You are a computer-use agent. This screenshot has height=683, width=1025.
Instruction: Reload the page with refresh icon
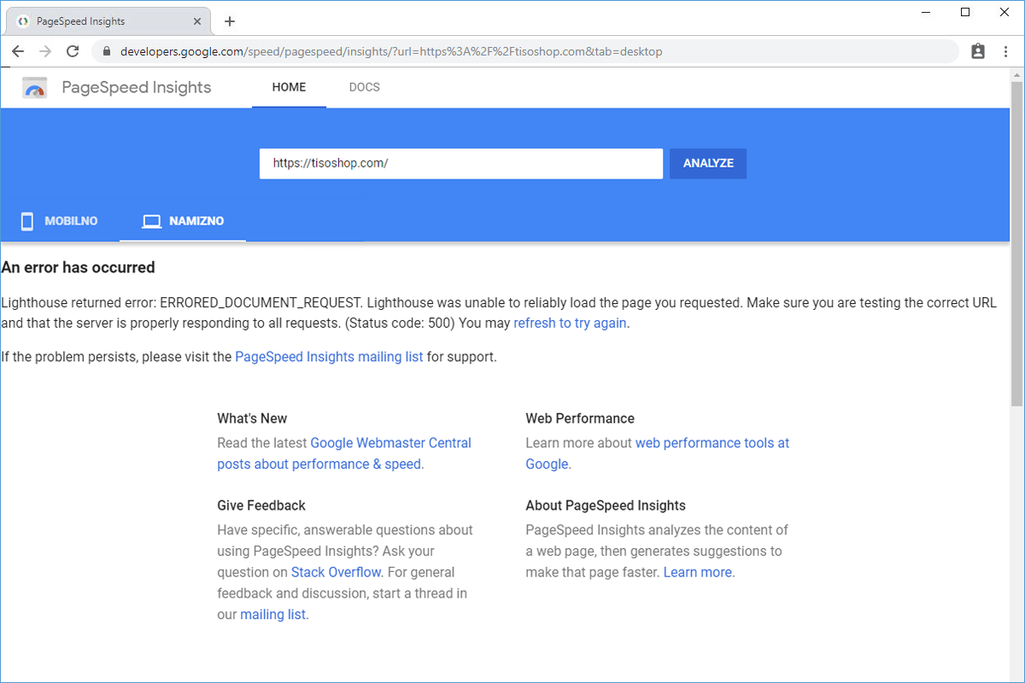pos(73,51)
